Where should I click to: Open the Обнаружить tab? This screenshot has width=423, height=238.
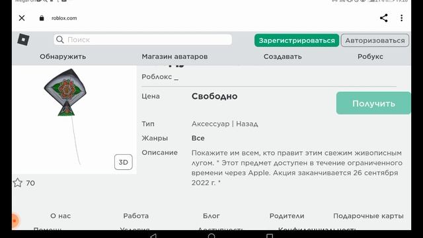(x=63, y=57)
